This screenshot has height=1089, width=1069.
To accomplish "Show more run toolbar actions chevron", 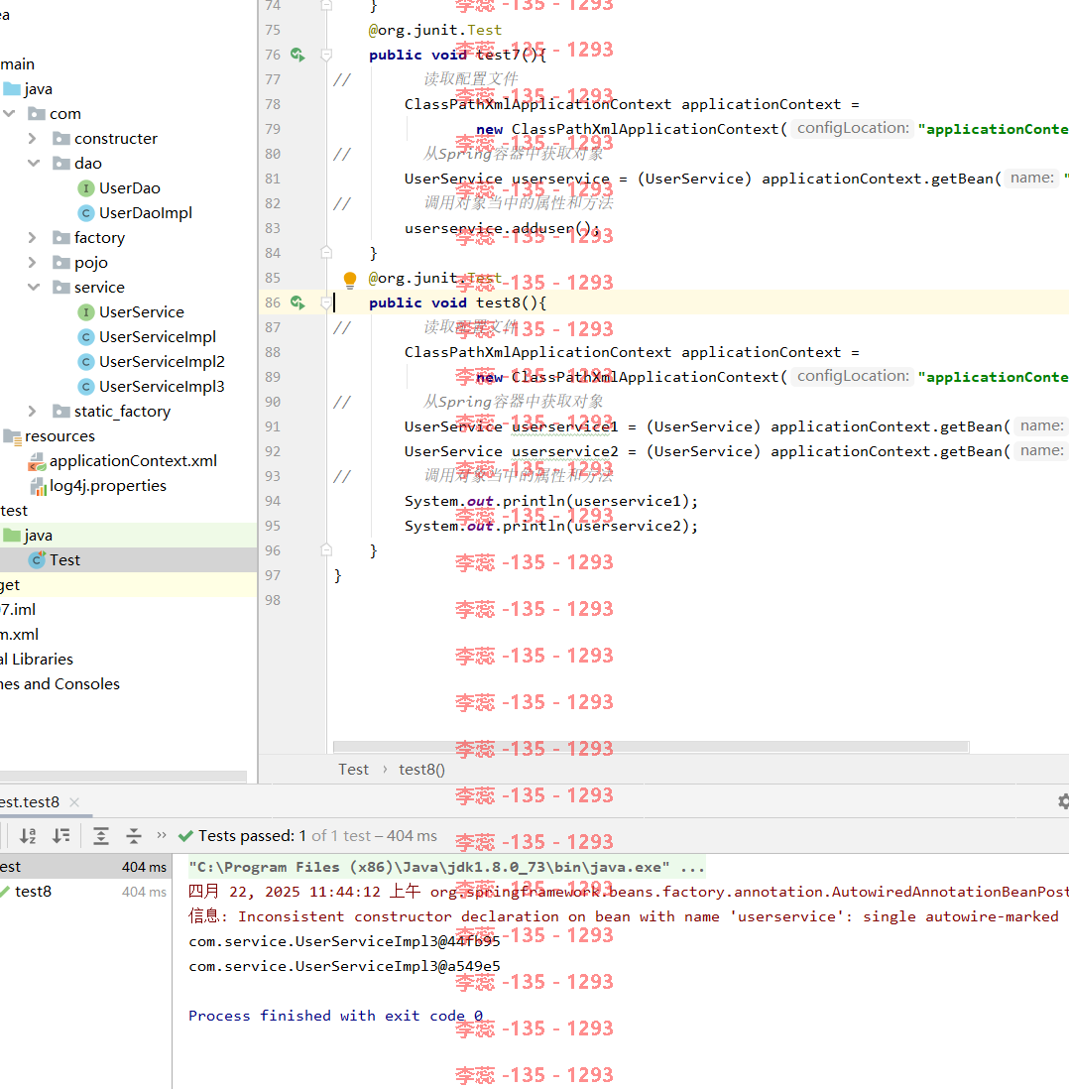I will click(162, 835).
